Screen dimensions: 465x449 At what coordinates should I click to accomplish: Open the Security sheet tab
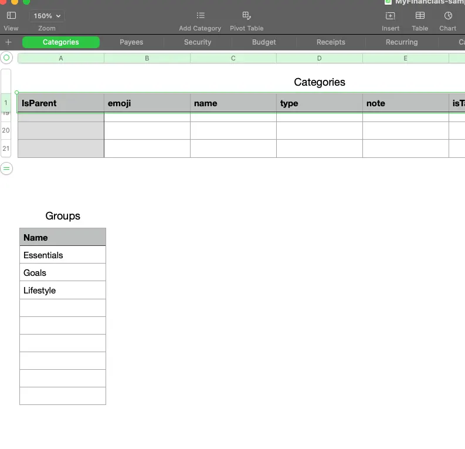coord(198,42)
